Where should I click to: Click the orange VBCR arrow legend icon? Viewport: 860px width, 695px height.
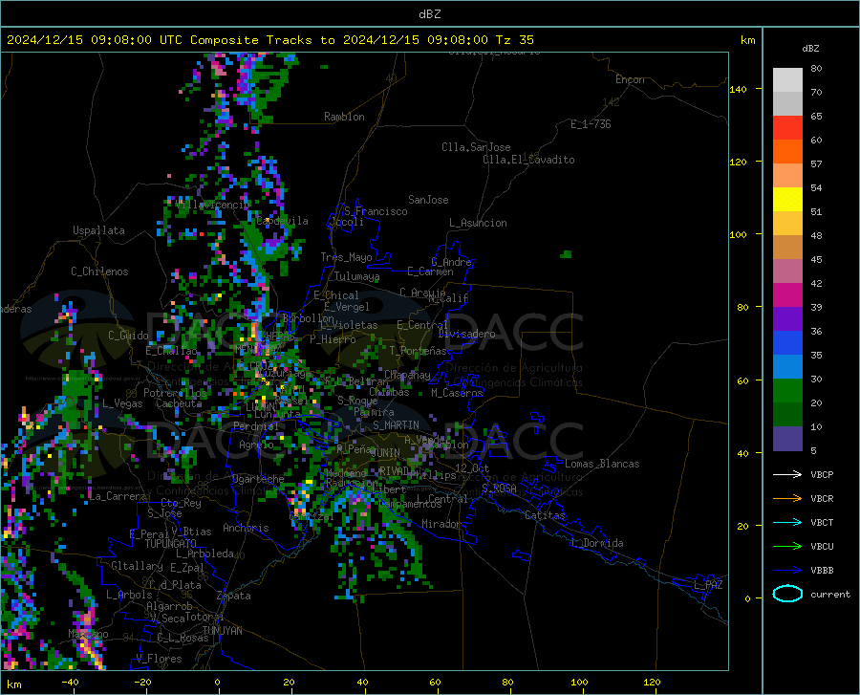pyautogui.click(x=787, y=498)
